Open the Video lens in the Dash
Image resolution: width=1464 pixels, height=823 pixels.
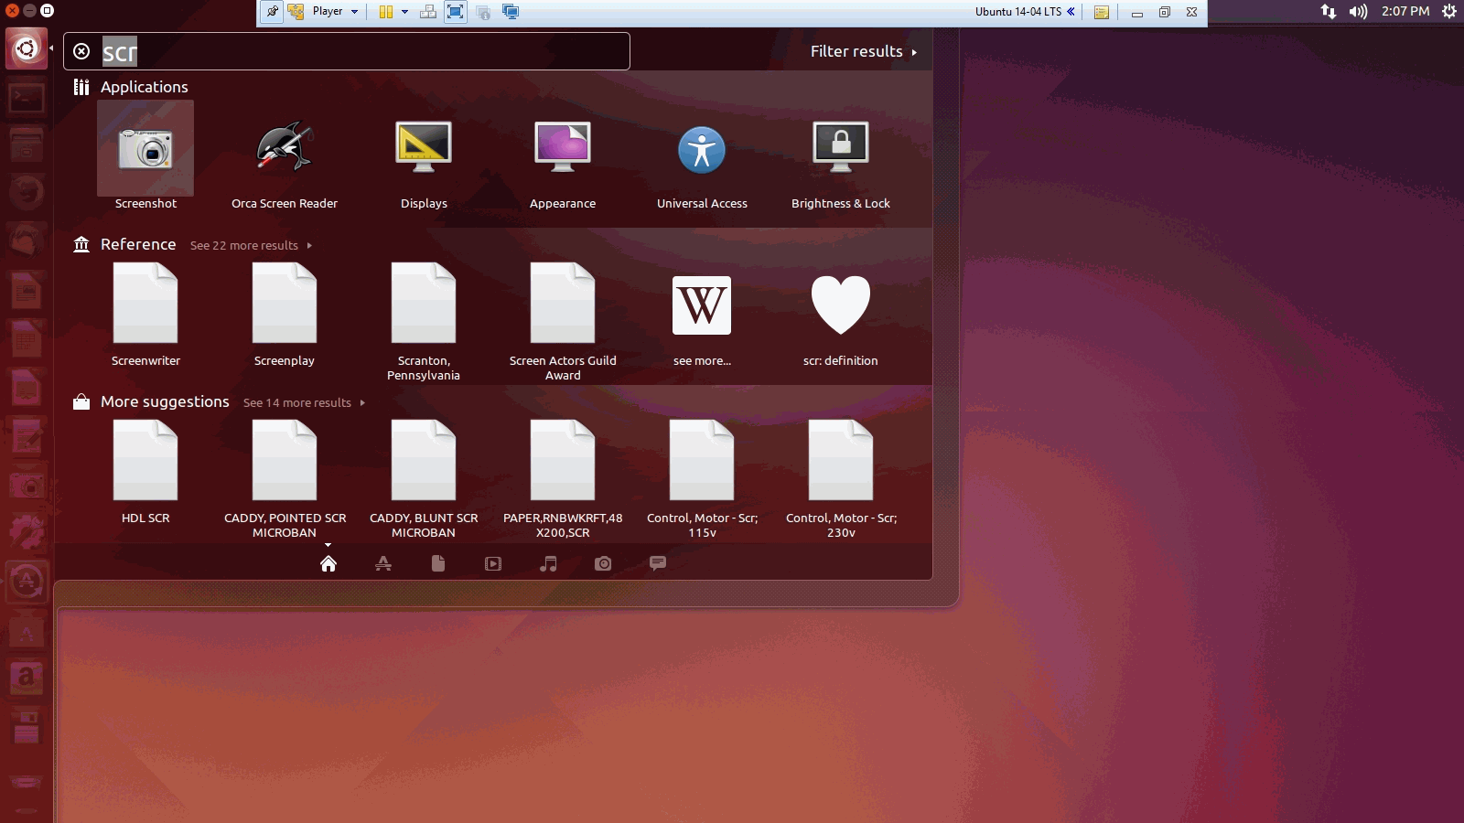(x=493, y=563)
